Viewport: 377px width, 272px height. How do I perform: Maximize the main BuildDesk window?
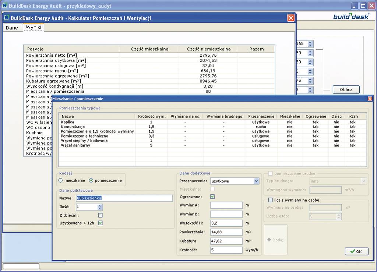tap(363, 6)
